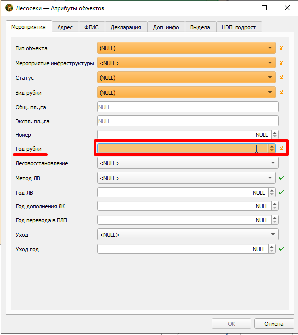Open the Декларация tab
The height and width of the screenshot is (335, 298).
[x=126, y=27]
